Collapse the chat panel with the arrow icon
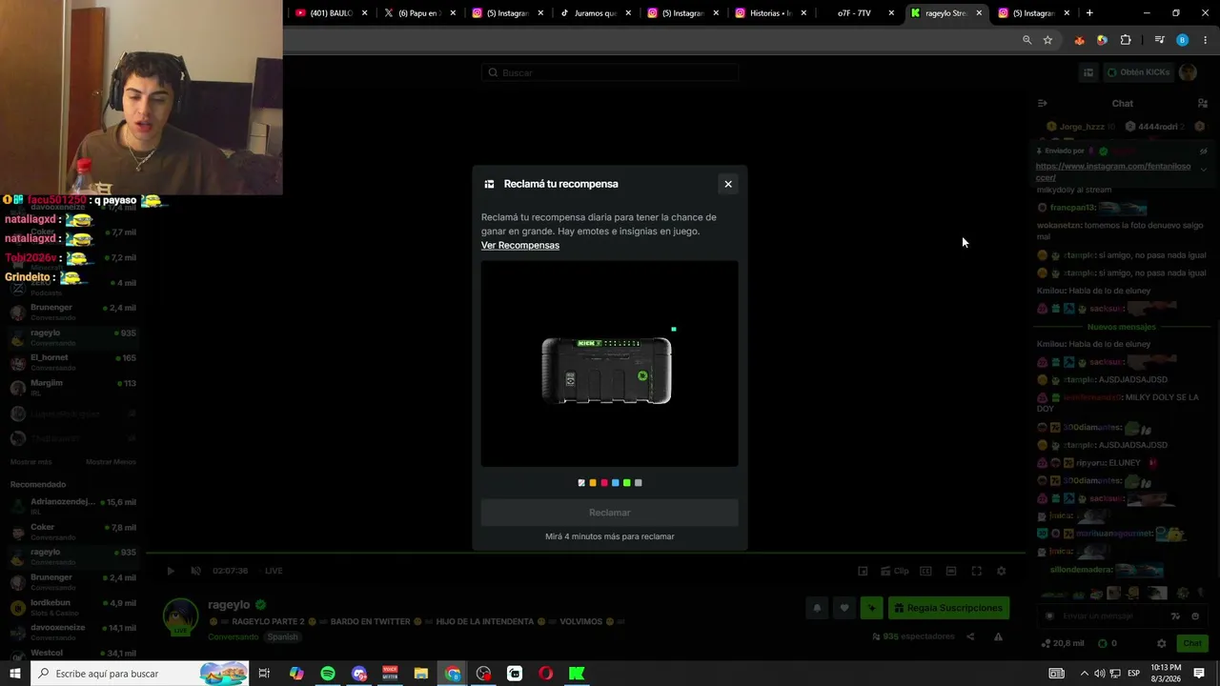The height and width of the screenshot is (686, 1220). (1043, 103)
